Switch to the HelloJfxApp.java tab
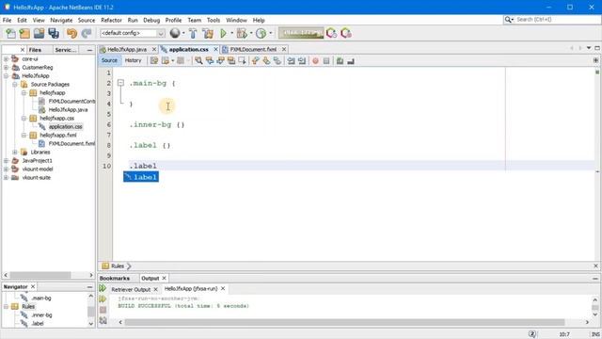The image size is (602, 339). tap(127, 50)
